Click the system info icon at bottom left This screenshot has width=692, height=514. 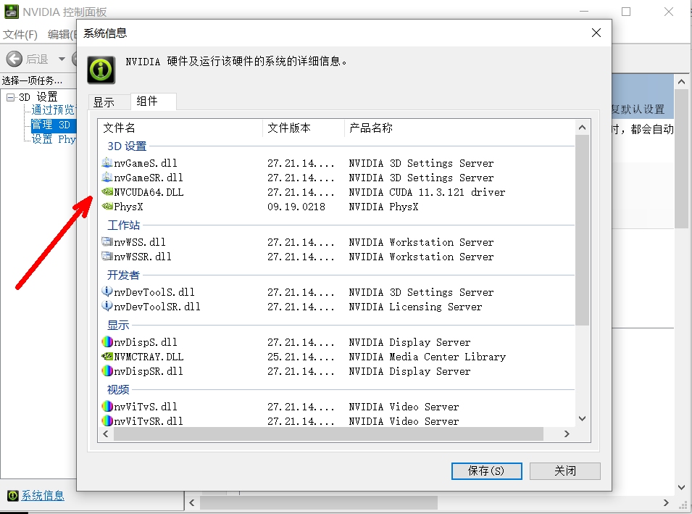tap(13, 495)
